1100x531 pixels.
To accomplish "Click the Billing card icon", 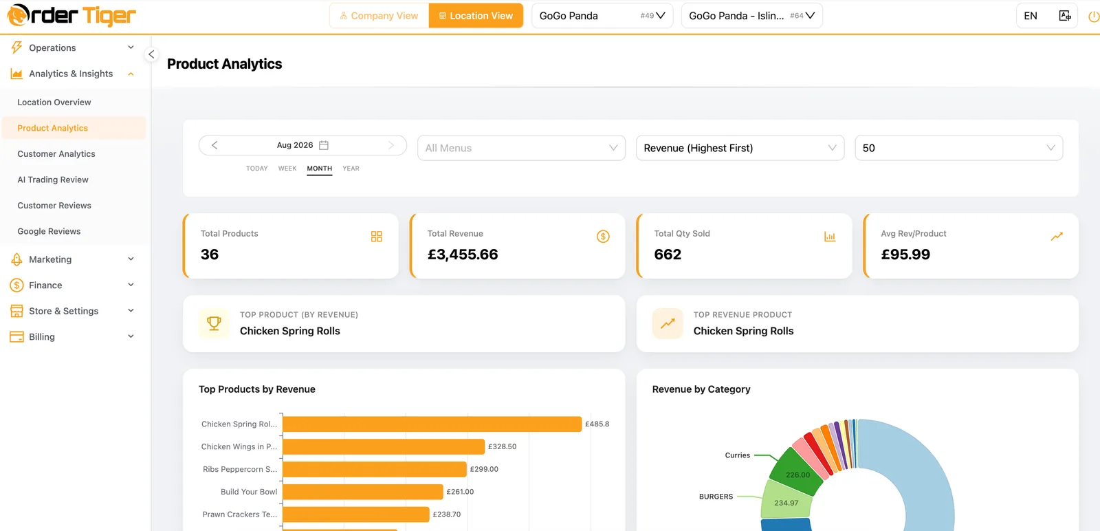I will coord(16,336).
